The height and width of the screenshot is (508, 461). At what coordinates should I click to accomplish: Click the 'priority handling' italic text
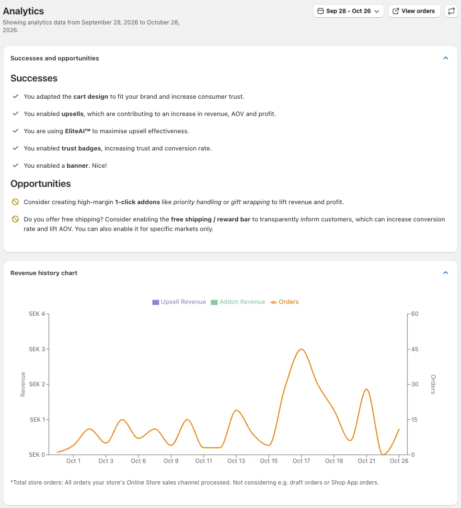[197, 202]
